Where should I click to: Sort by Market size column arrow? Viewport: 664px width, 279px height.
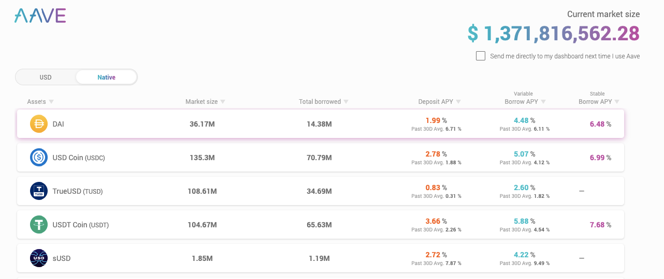(223, 102)
